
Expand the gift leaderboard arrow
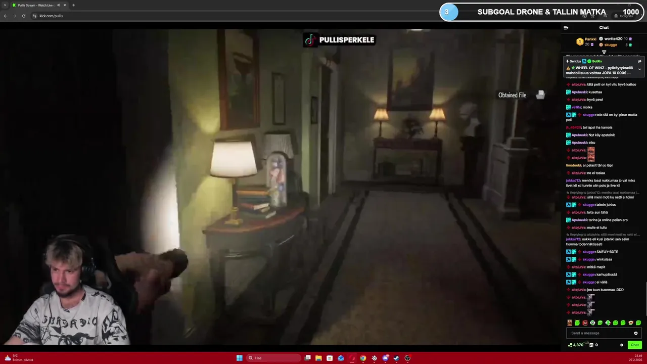click(604, 52)
